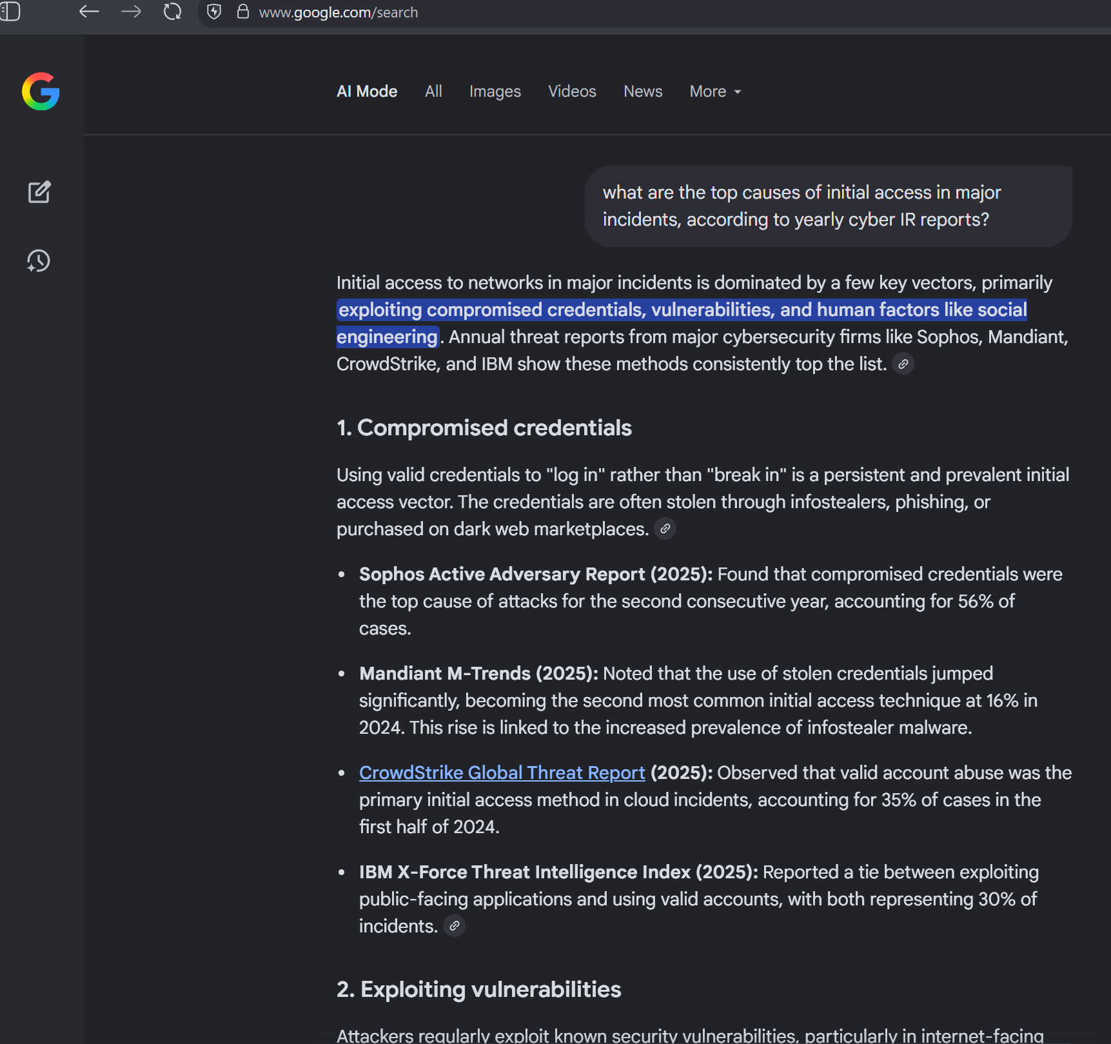Viewport: 1111px width, 1044px height.
Task: Open the Videos results tab
Action: [572, 92]
